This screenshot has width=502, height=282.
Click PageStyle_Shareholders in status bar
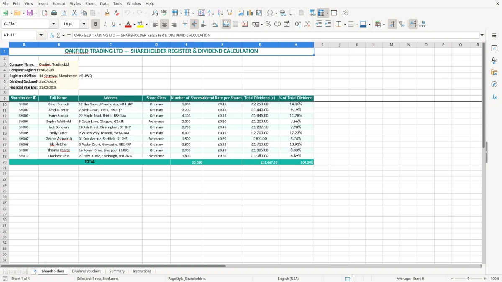(187, 279)
